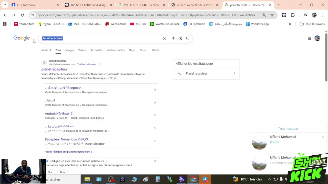Open Tous les favoris folder
The image size is (328, 184).
pos(312,24)
